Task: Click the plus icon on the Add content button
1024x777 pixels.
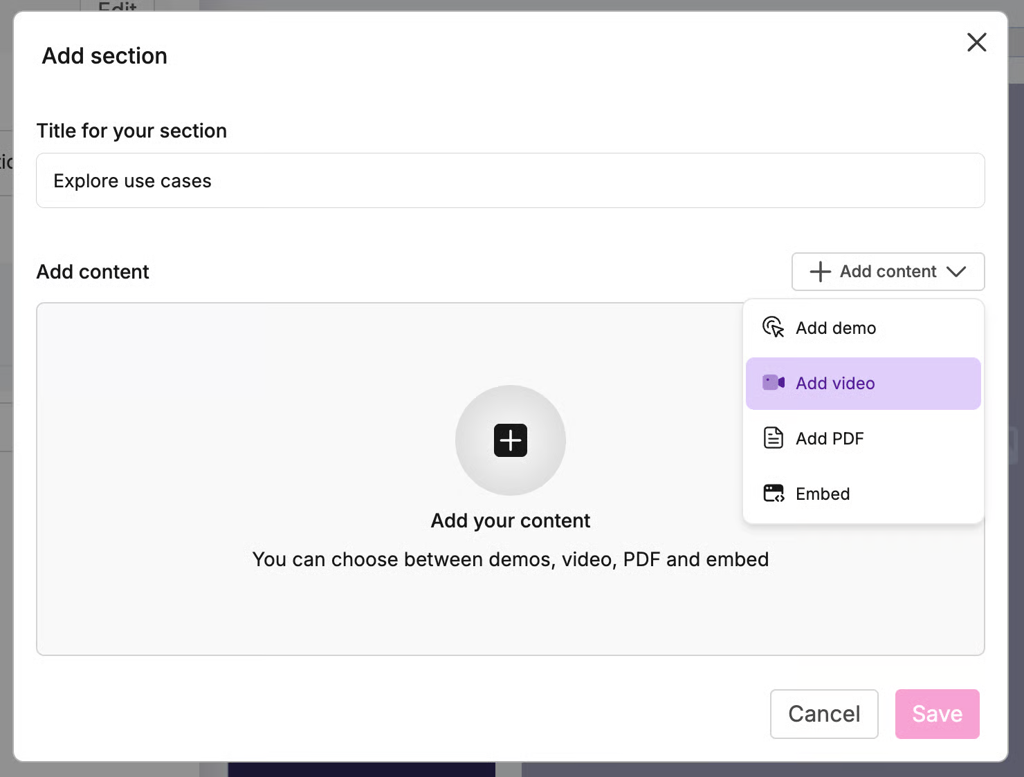Action: coord(820,272)
